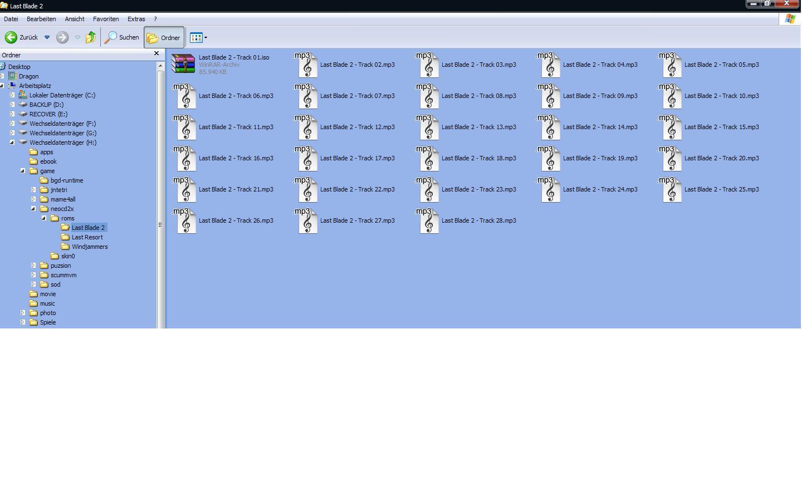Collapse the game folder node
Image resolution: width=802 pixels, height=501 pixels.
(x=23, y=171)
